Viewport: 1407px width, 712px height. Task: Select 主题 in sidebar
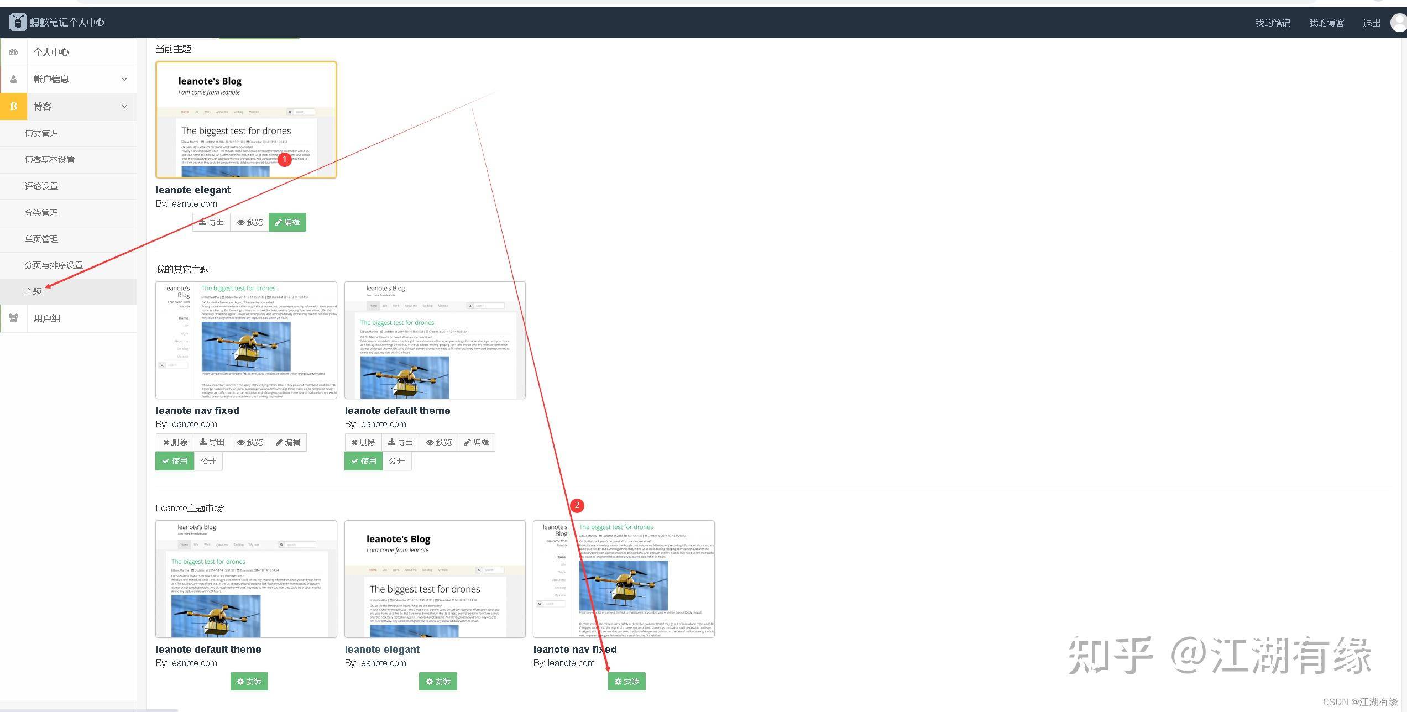[33, 291]
